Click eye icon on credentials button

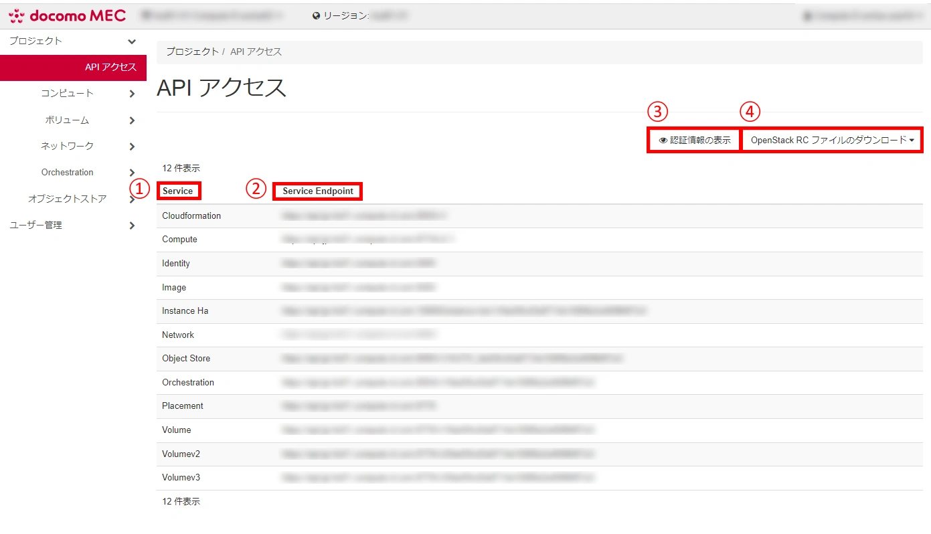coord(663,141)
